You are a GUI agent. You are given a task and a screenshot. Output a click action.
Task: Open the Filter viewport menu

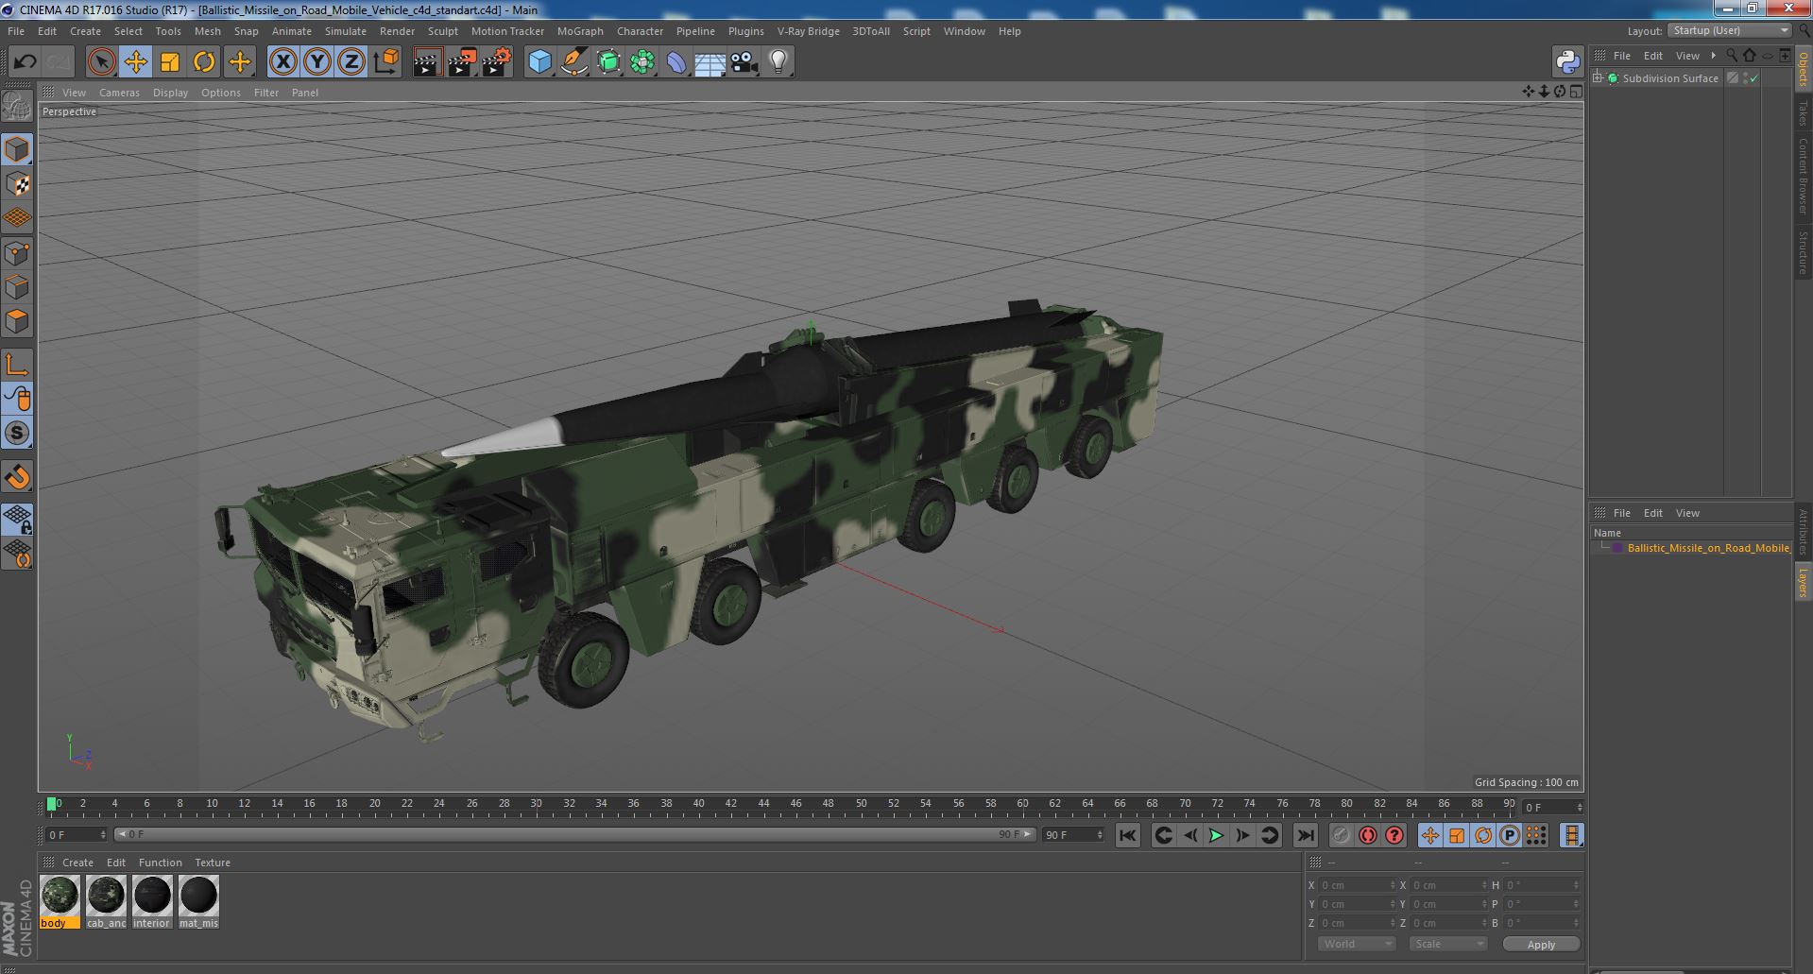click(x=266, y=93)
